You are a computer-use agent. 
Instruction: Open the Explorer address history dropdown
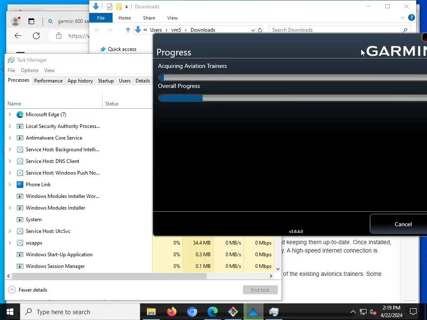click(253, 30)
